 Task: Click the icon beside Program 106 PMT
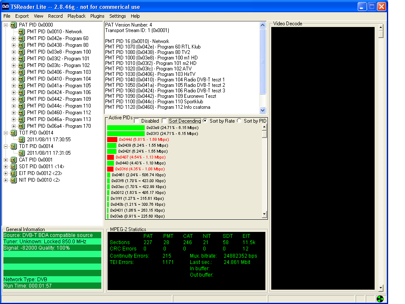(x=22, y=92)
